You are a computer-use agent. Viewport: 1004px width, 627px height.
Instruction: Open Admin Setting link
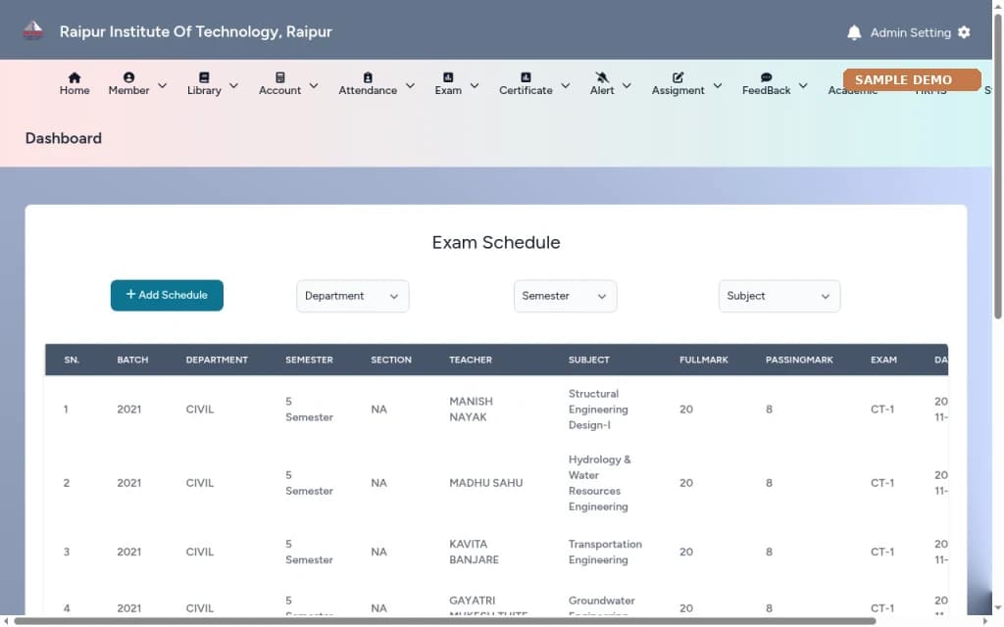[910, 32]
